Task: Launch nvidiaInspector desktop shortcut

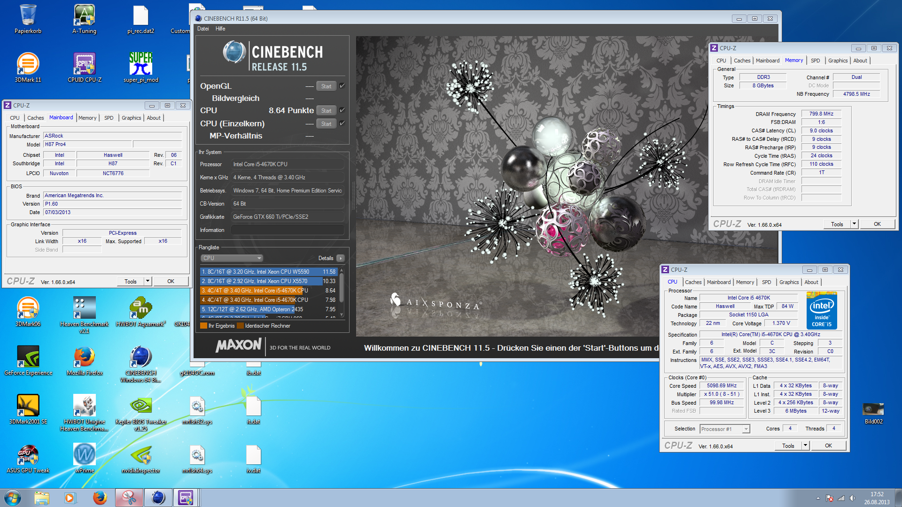Action: coord(140,458)
